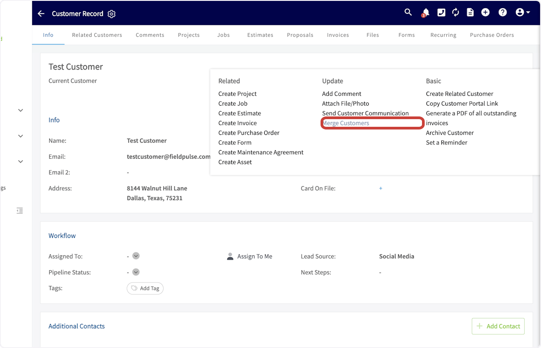Select Create Project in menu
This screenshot has height=348, width=541.
pyautogui.click(x=238, y=94)
